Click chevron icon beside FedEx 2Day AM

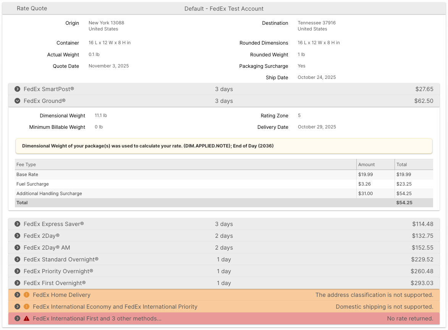(x=17, y=248)
